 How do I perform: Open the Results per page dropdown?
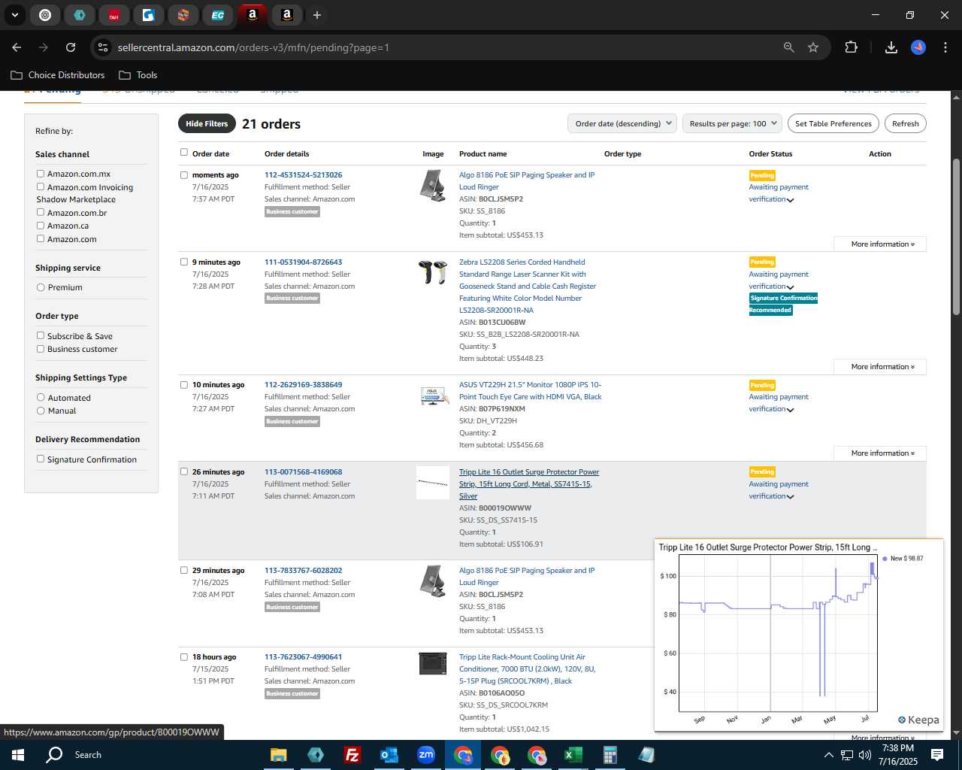pos(733,124)
